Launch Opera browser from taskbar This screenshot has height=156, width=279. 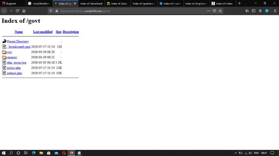point(64,153)
